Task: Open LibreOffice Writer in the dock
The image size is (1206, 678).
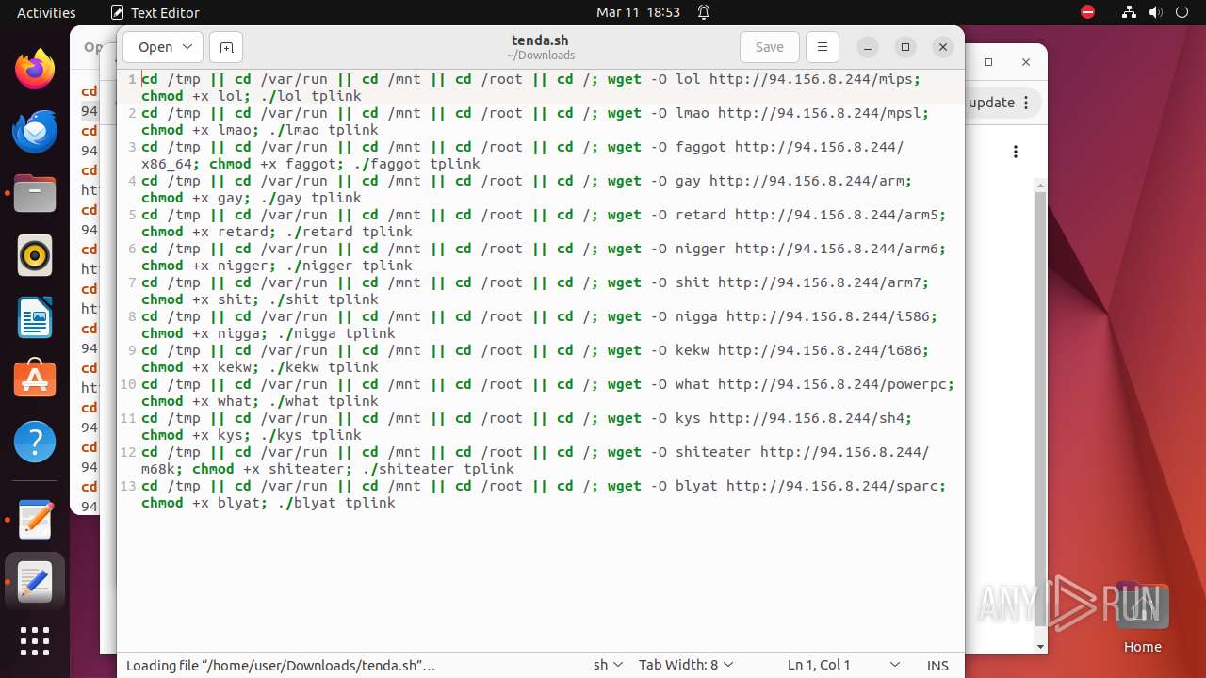Action: click(x=35, y=317)
